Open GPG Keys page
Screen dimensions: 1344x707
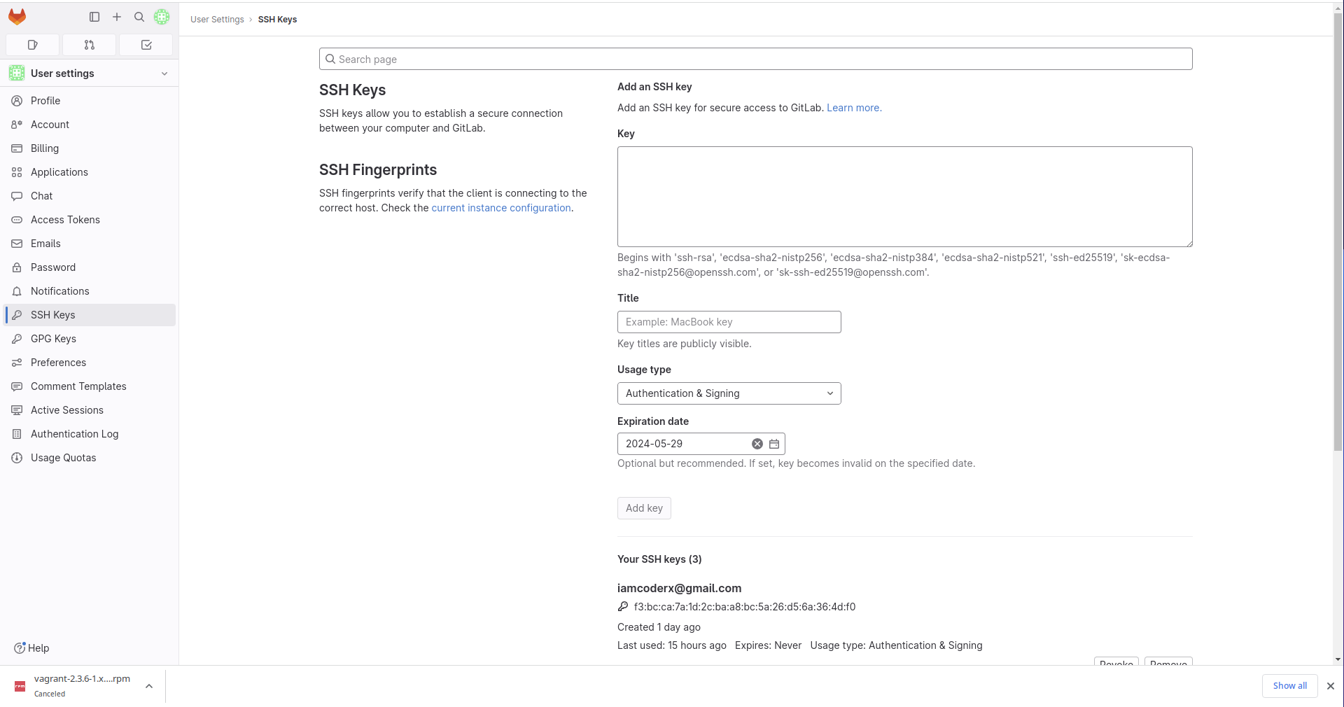[90, 339]
